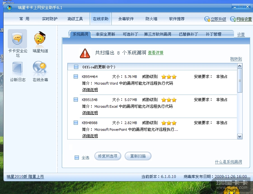Click the Rising app logo in title bar
This screenshot has width=253, height=194.
9,8
